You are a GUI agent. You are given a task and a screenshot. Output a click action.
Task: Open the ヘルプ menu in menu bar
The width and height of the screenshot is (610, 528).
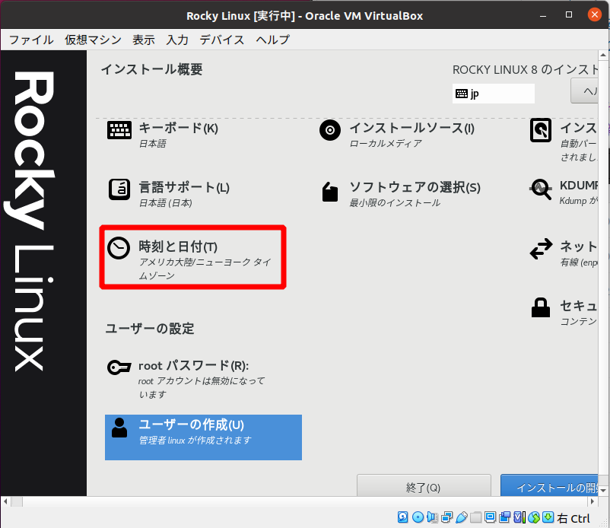click(x=273, y=40)
